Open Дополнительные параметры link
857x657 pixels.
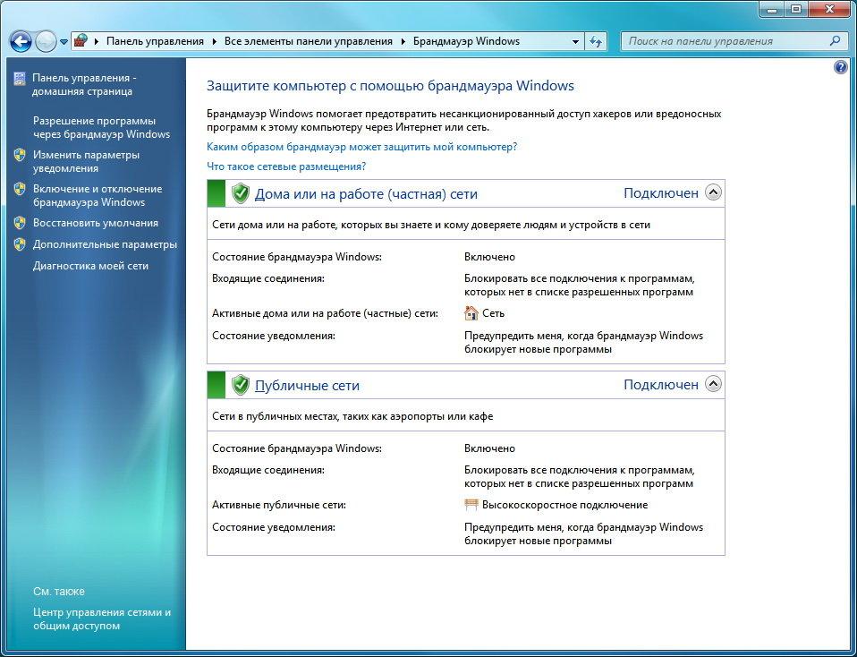105,244
